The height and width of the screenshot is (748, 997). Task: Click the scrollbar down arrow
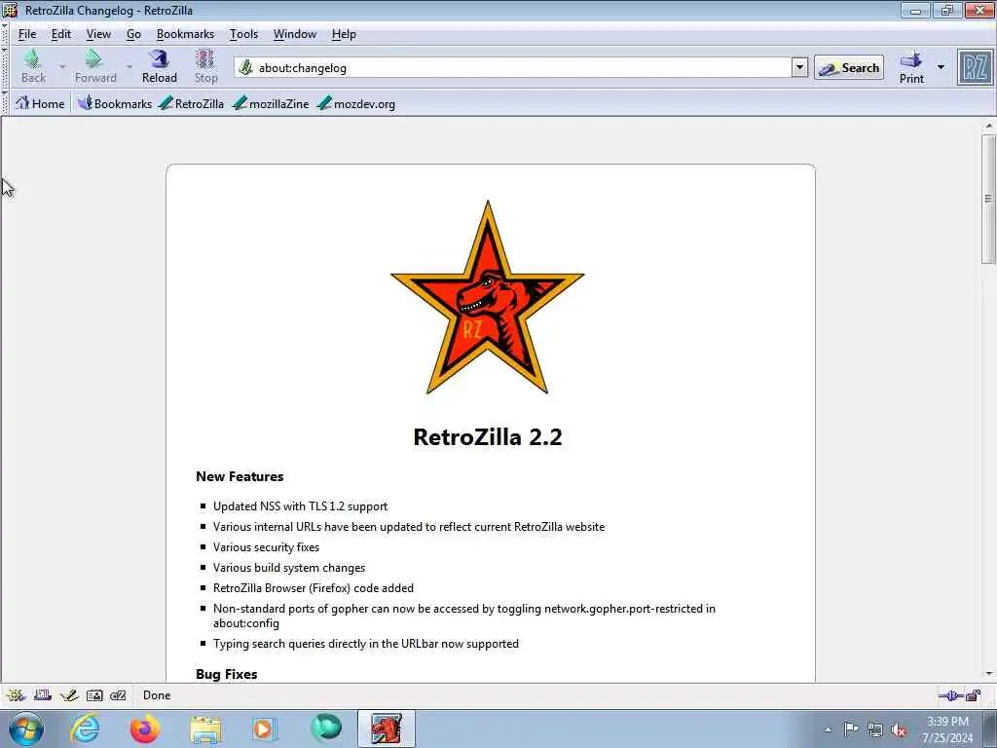[x=988, y=674]
